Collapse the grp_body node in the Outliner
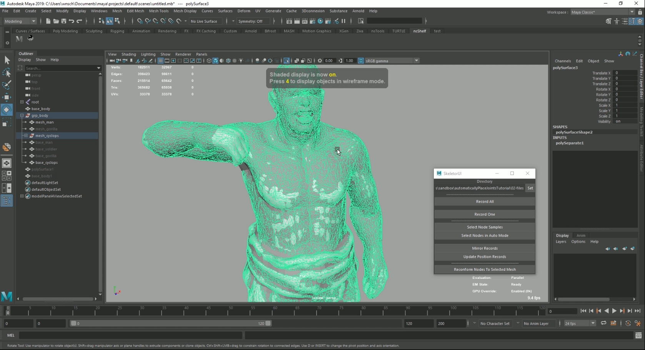Screen dimensions: 645x350 click(22, 115)
